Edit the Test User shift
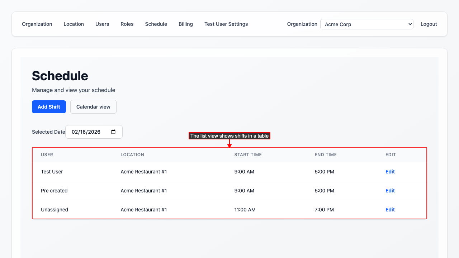459x258 pixels. 390,172
